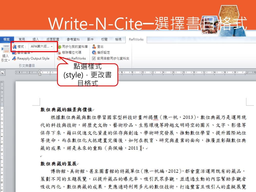Click citation (陳一帆，2013) in first paragraph
The image size is (256, 192).
(x=178, y=117)
